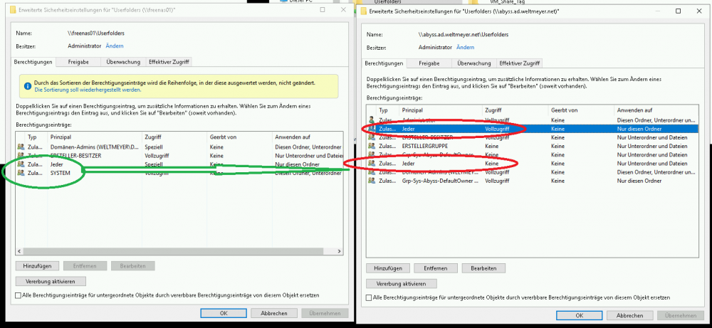This screenshot has width=712, height=328.
Task: Switch to the Überwachung tab in the abyss window
Action: 474,63
